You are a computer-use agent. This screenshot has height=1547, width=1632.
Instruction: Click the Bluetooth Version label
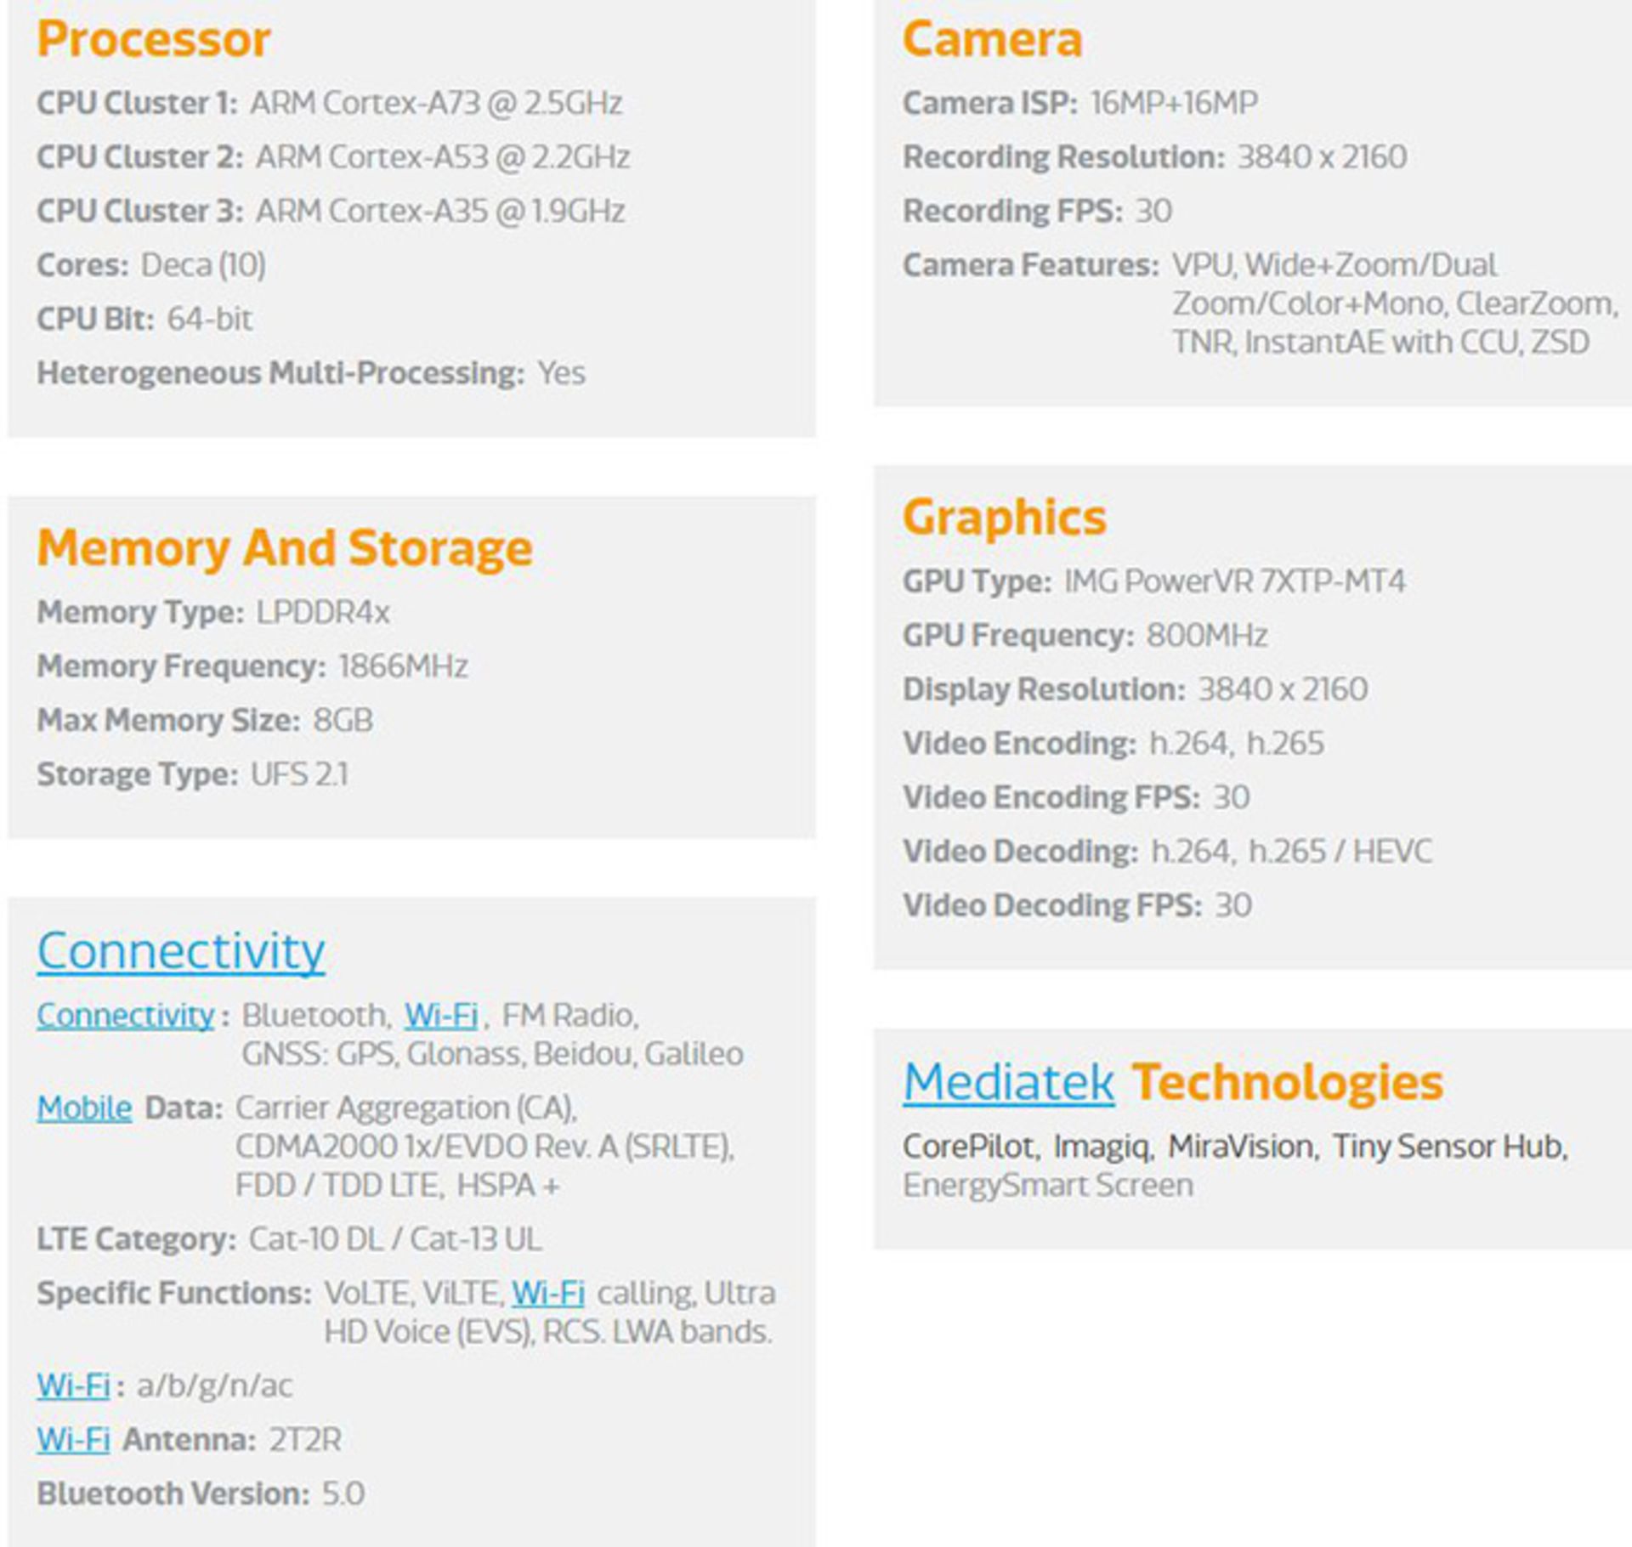[x=173, y=1493]
